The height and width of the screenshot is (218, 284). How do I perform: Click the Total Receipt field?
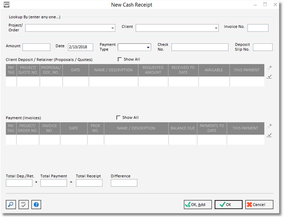tap(89, 183)
